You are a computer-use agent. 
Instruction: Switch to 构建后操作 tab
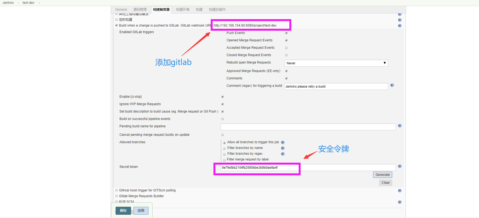[x=217, y=10]
